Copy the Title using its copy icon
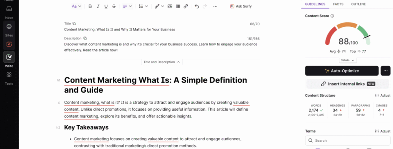Image resolution: width=393 pixels, height=149 pixels. (x=74, y=23)
